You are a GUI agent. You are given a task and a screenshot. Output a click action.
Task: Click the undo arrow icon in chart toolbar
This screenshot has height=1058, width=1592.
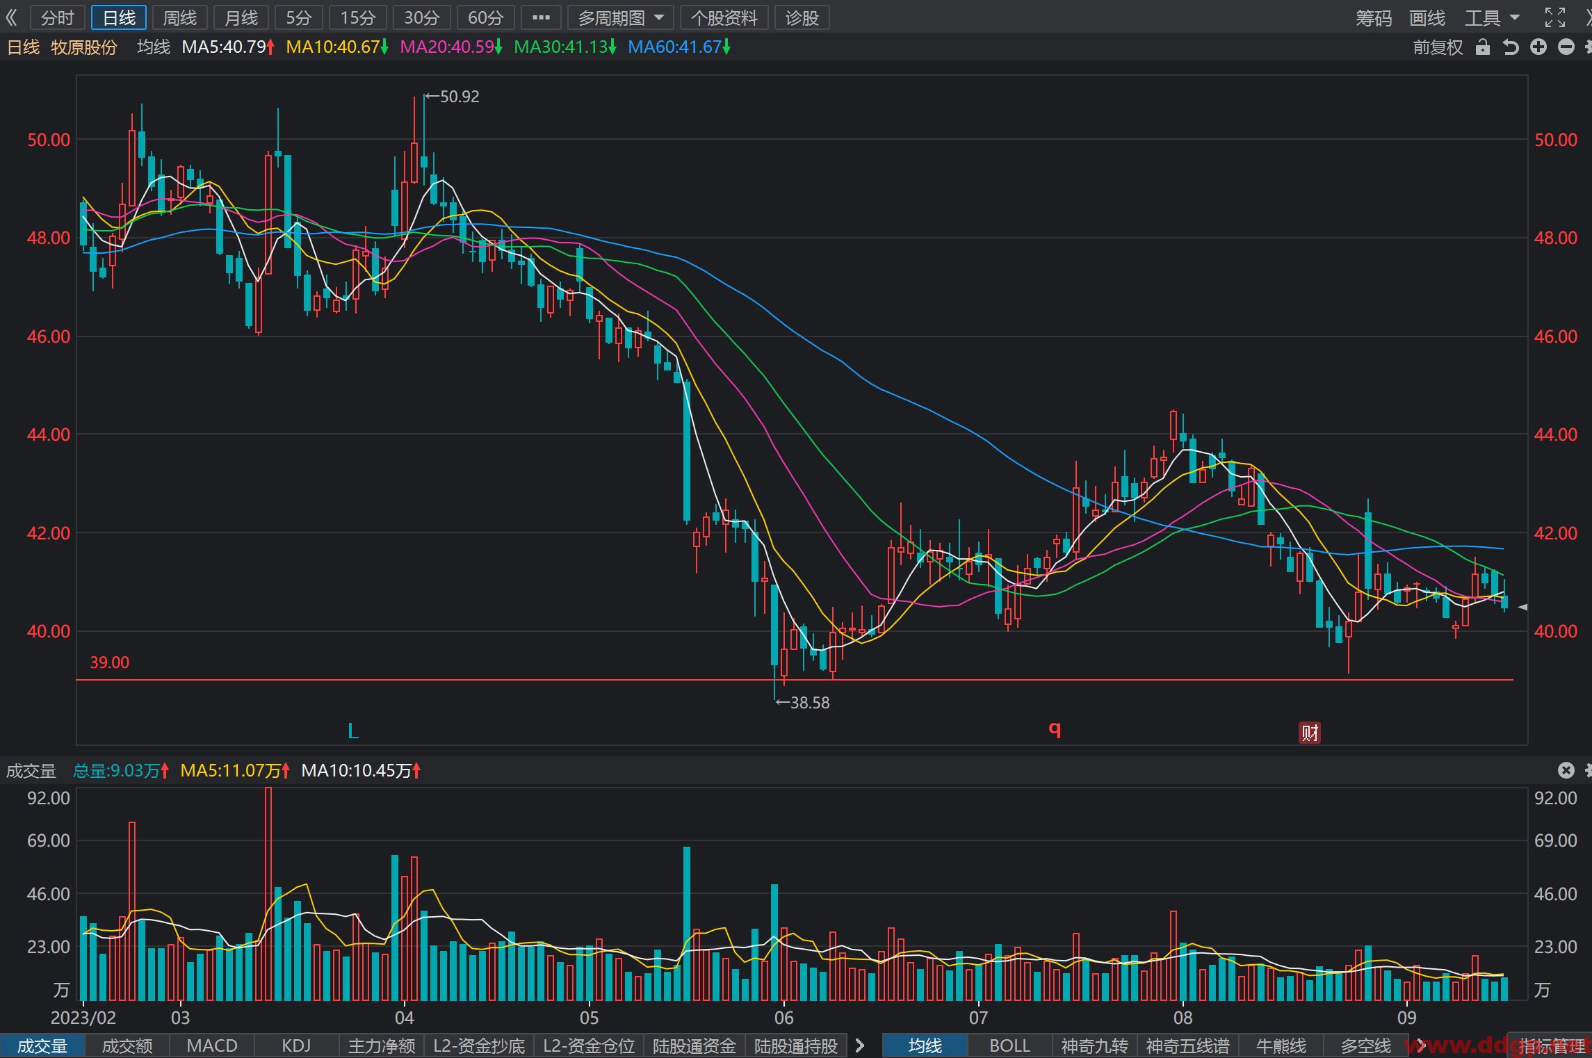click(1510, 47)
